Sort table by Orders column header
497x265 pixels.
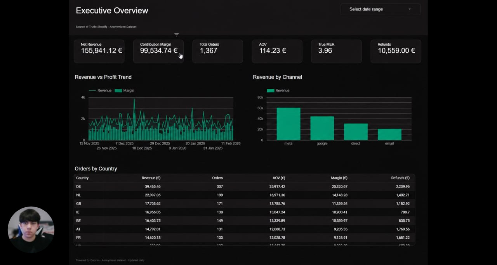click(x=217, y=178)
